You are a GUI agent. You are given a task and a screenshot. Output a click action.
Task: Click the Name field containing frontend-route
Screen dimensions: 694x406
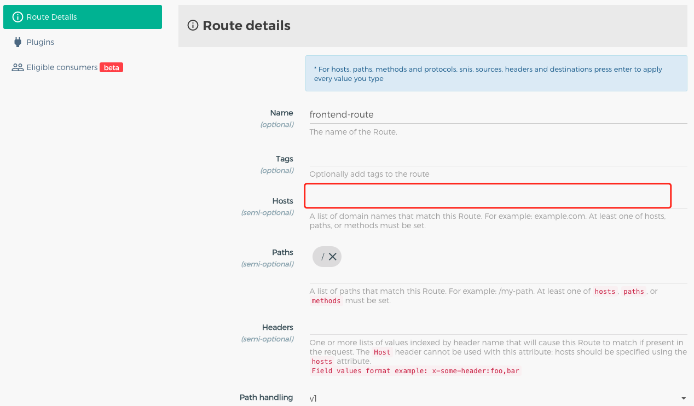tap(498, 115)
